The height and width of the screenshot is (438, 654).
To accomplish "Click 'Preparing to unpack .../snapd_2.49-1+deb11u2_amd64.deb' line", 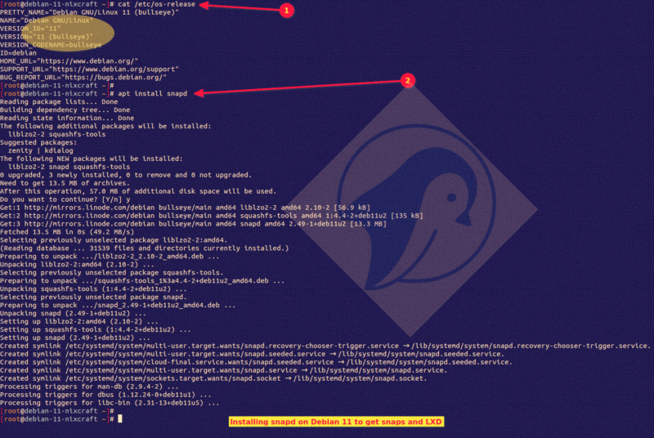I will pos(118,305).
